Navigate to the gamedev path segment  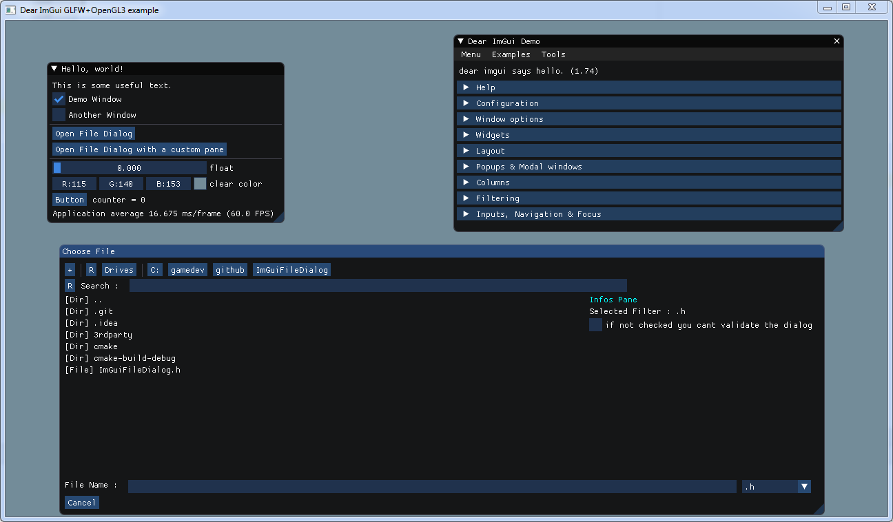pyautogui.click(x=188, y=270)
